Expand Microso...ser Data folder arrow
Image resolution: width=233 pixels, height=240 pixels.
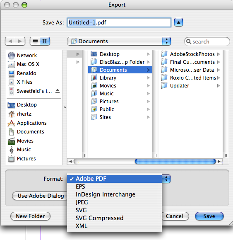pos(219,70)
